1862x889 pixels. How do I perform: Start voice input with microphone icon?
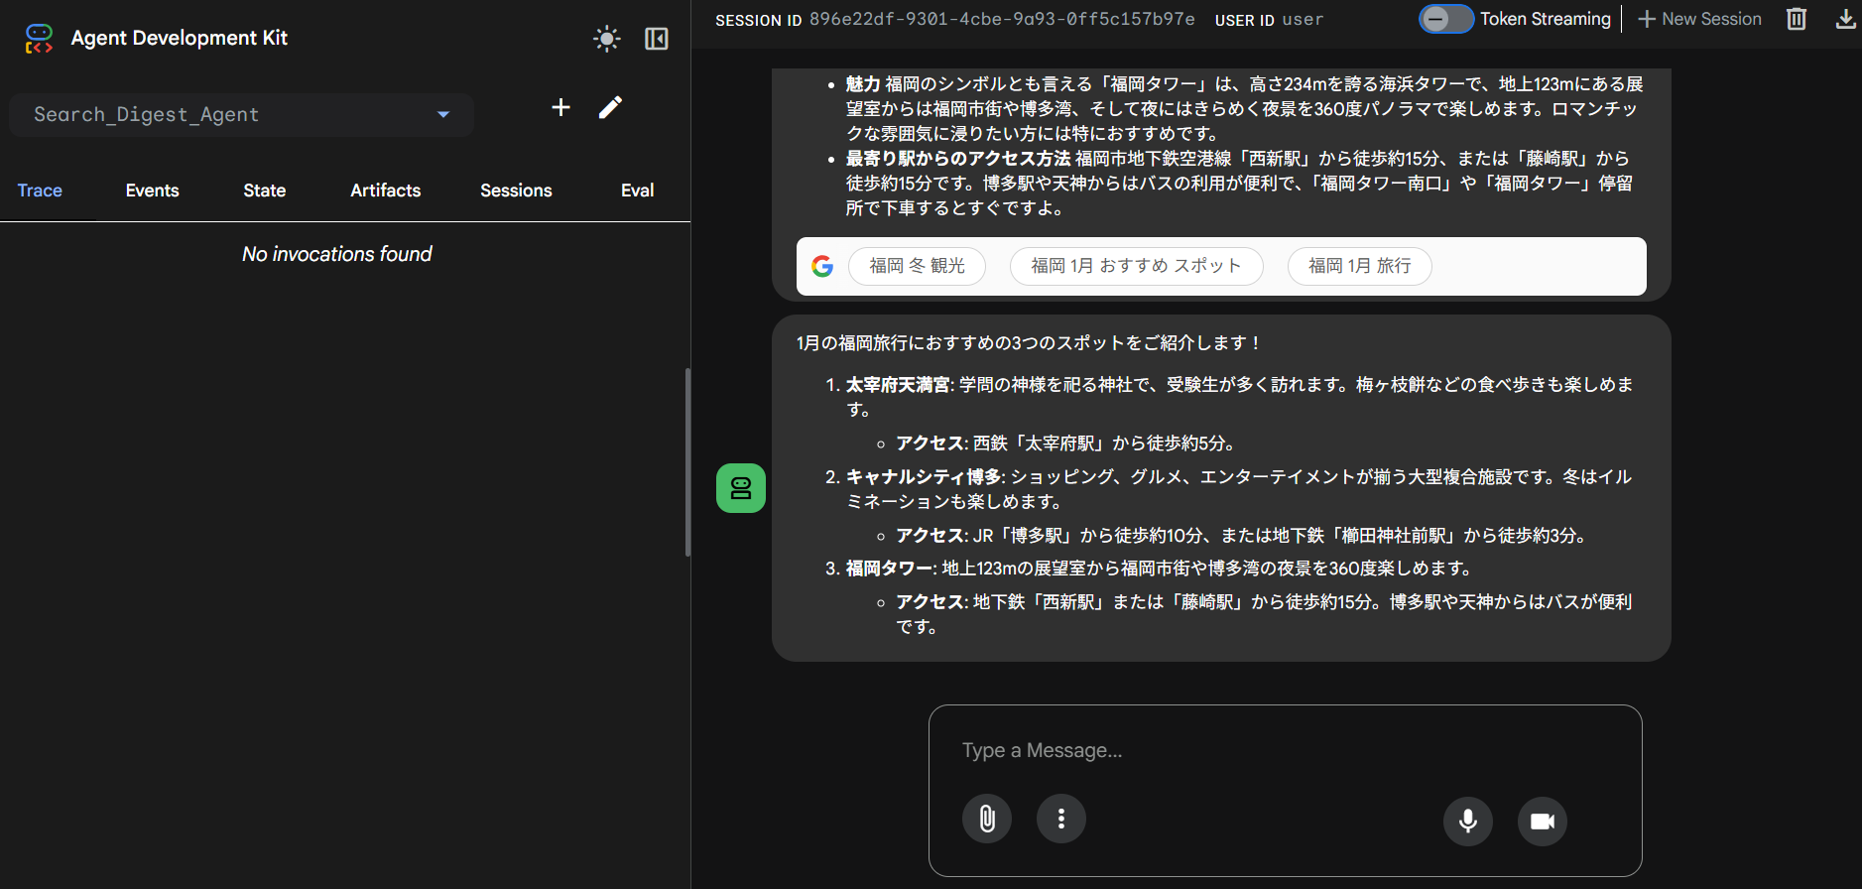point(1468,821)
